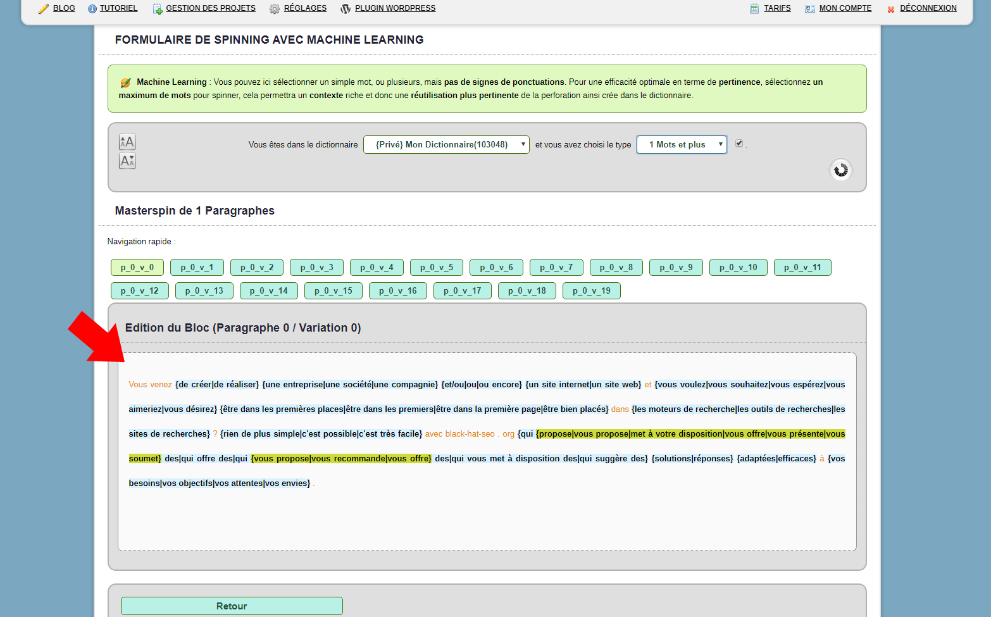The width and height of the screenshot is (991, 617).
Task: Jump to variation p_0_v_16
Action: 398,291
